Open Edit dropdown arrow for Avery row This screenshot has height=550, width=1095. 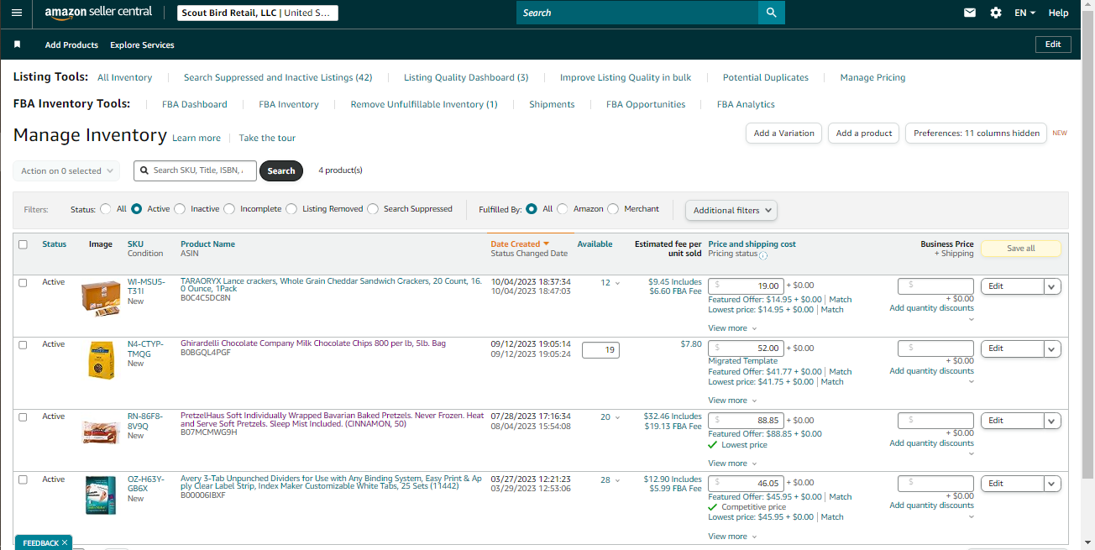1053,484
